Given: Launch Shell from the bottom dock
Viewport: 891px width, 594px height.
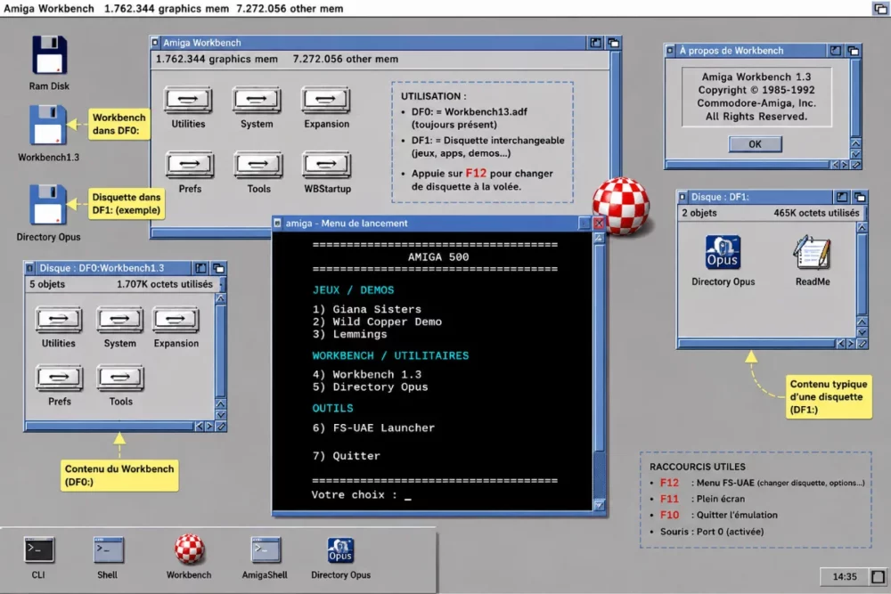Looking at the screenshot, I should point(108,549).
